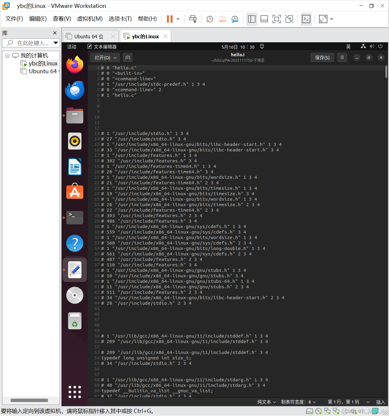
Task: Click the notification bell icon
Action: [x=262, y=47]
